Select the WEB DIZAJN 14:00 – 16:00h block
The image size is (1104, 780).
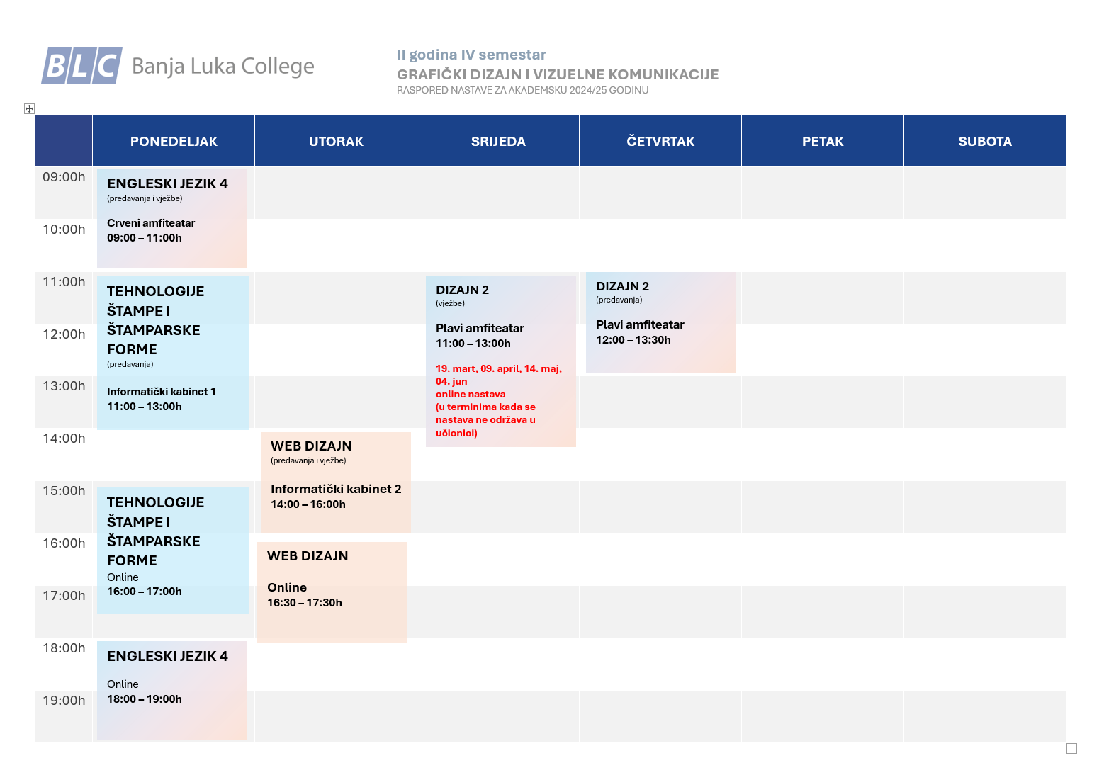[x=336, y=482]
